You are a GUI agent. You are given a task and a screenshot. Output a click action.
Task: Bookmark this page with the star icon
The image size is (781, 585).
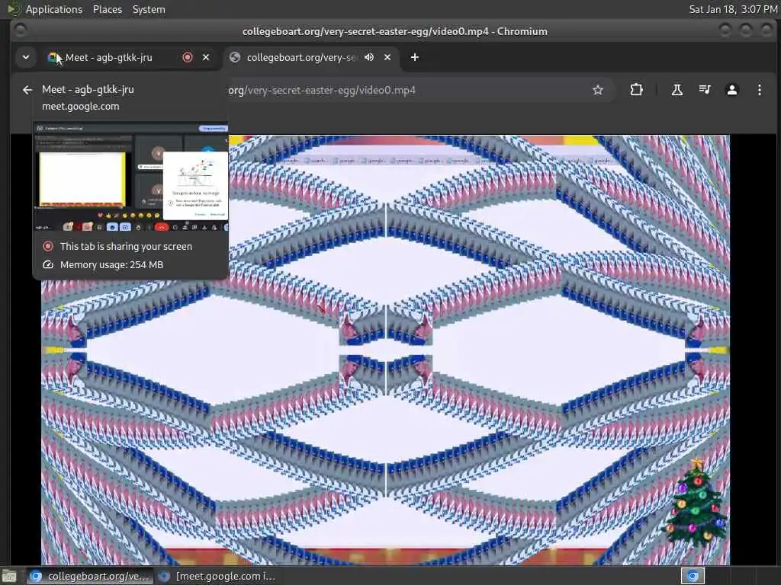(598, 90)
